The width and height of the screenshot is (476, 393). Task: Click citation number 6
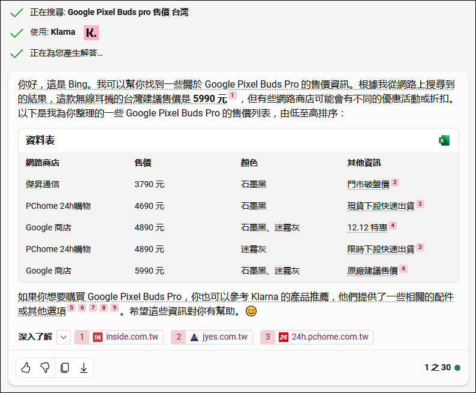coord(82,308)
